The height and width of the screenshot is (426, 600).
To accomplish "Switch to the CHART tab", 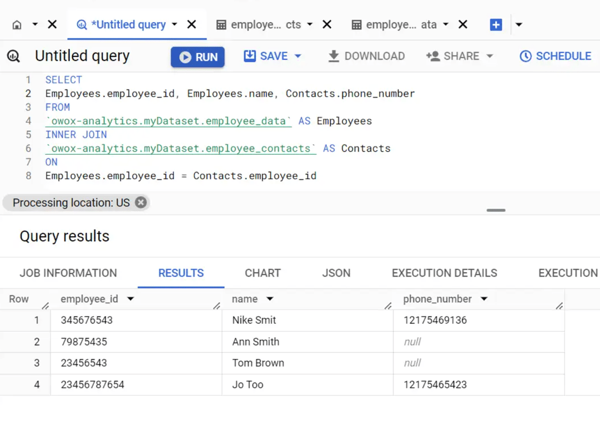I will (x=263, y=273).
